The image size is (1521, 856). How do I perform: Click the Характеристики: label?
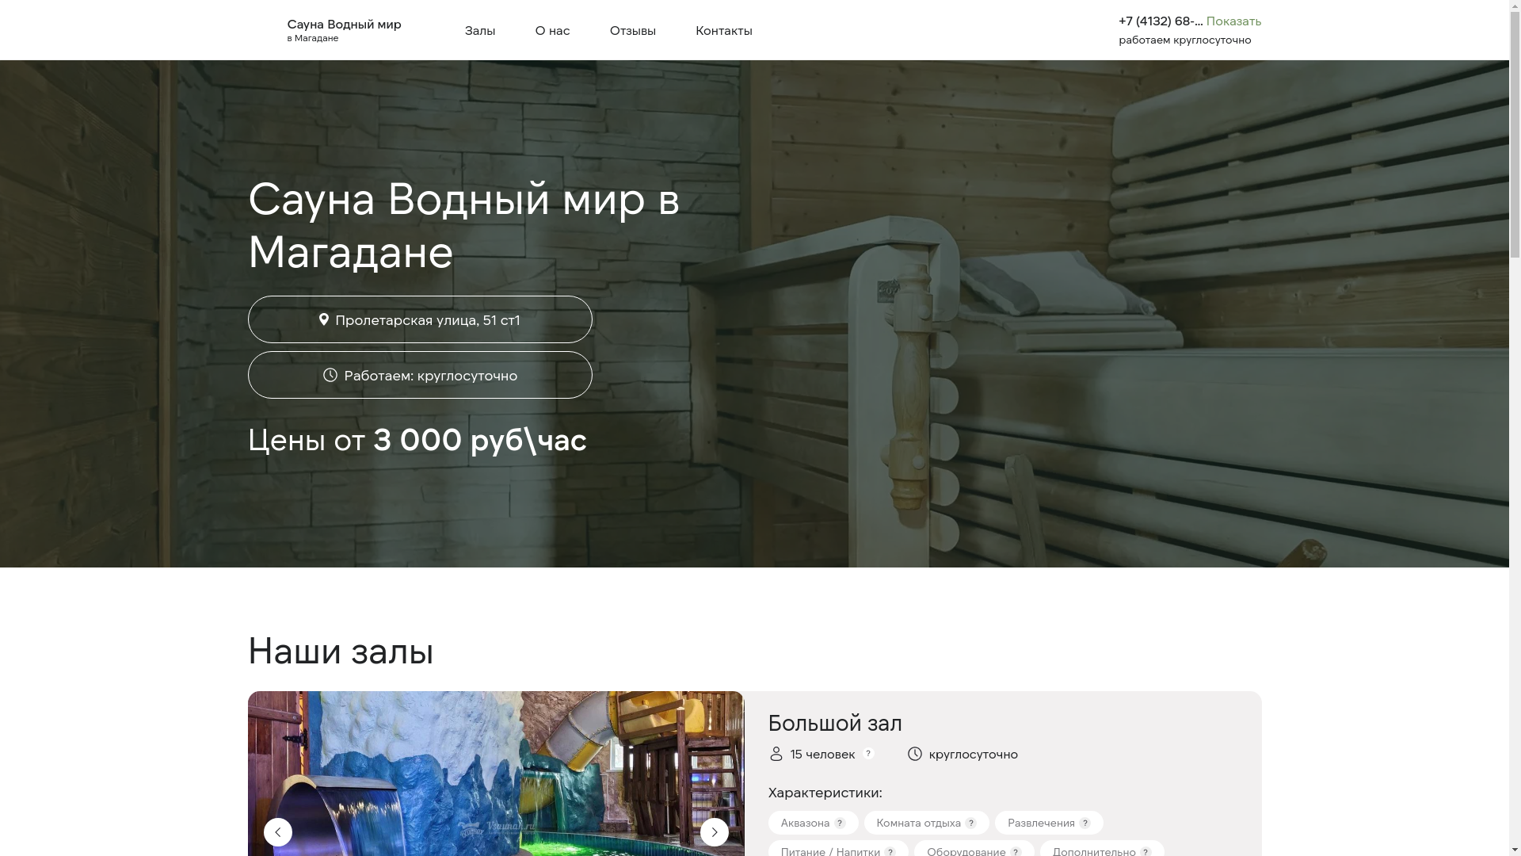click(825, 793)
